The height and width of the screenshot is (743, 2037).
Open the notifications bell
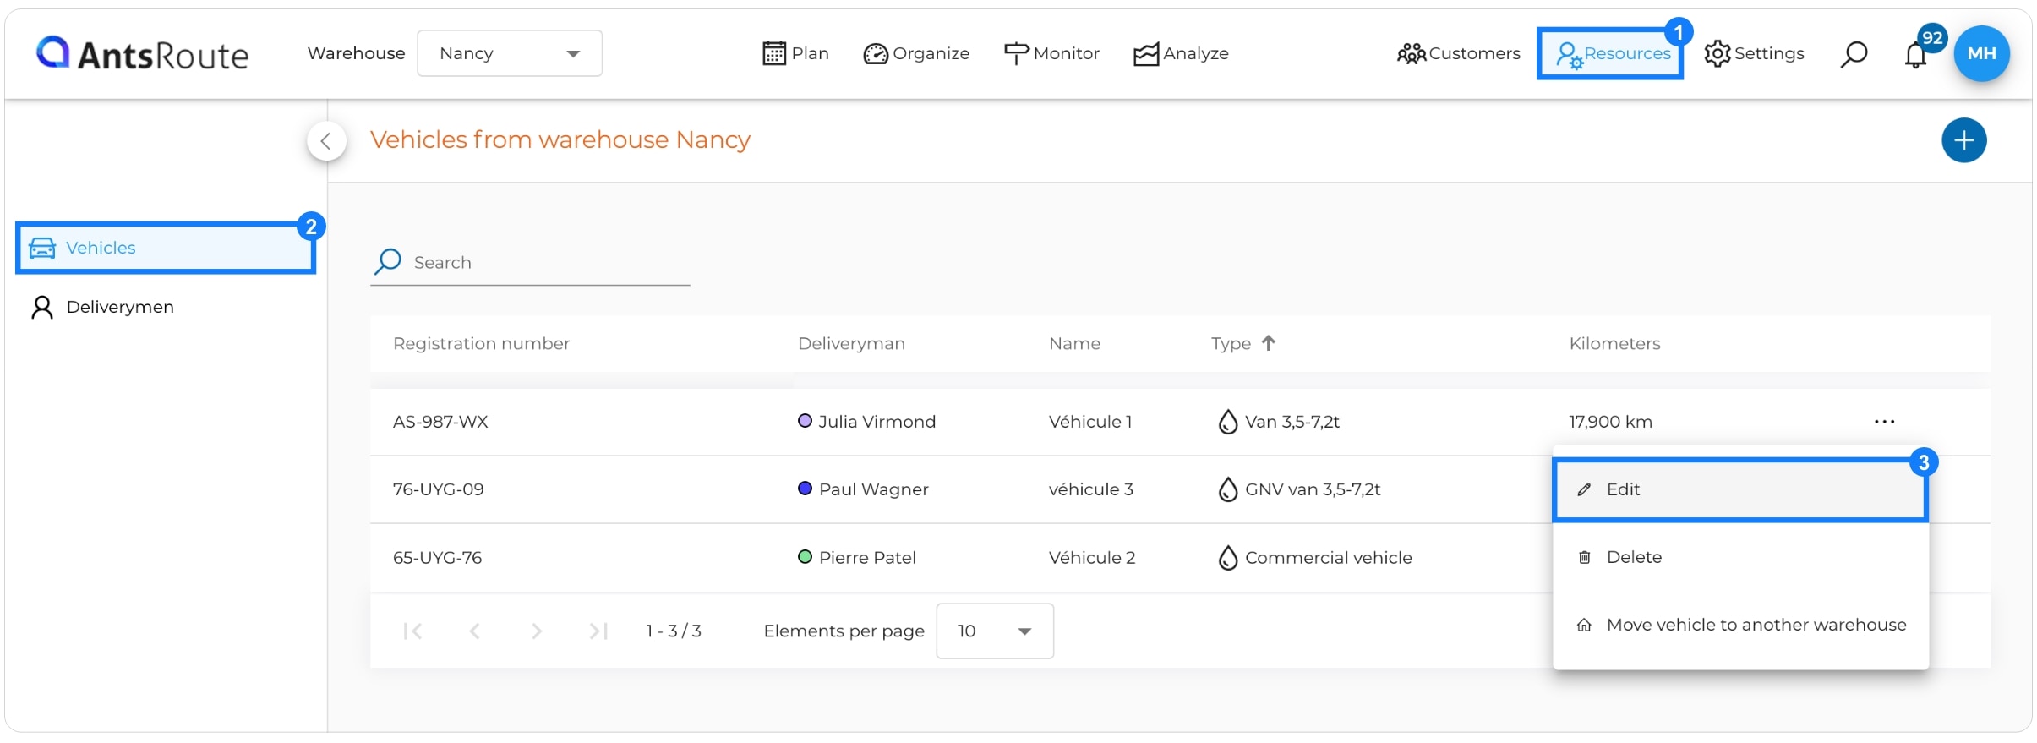1915,55
